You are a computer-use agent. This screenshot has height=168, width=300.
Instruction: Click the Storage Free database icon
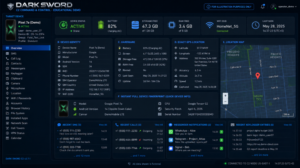point(135,25)
